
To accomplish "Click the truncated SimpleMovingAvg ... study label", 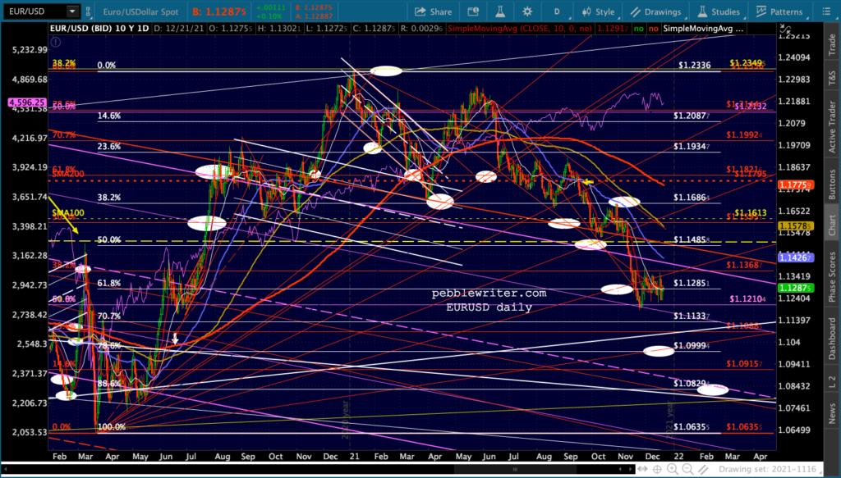I will coord(703,29).
